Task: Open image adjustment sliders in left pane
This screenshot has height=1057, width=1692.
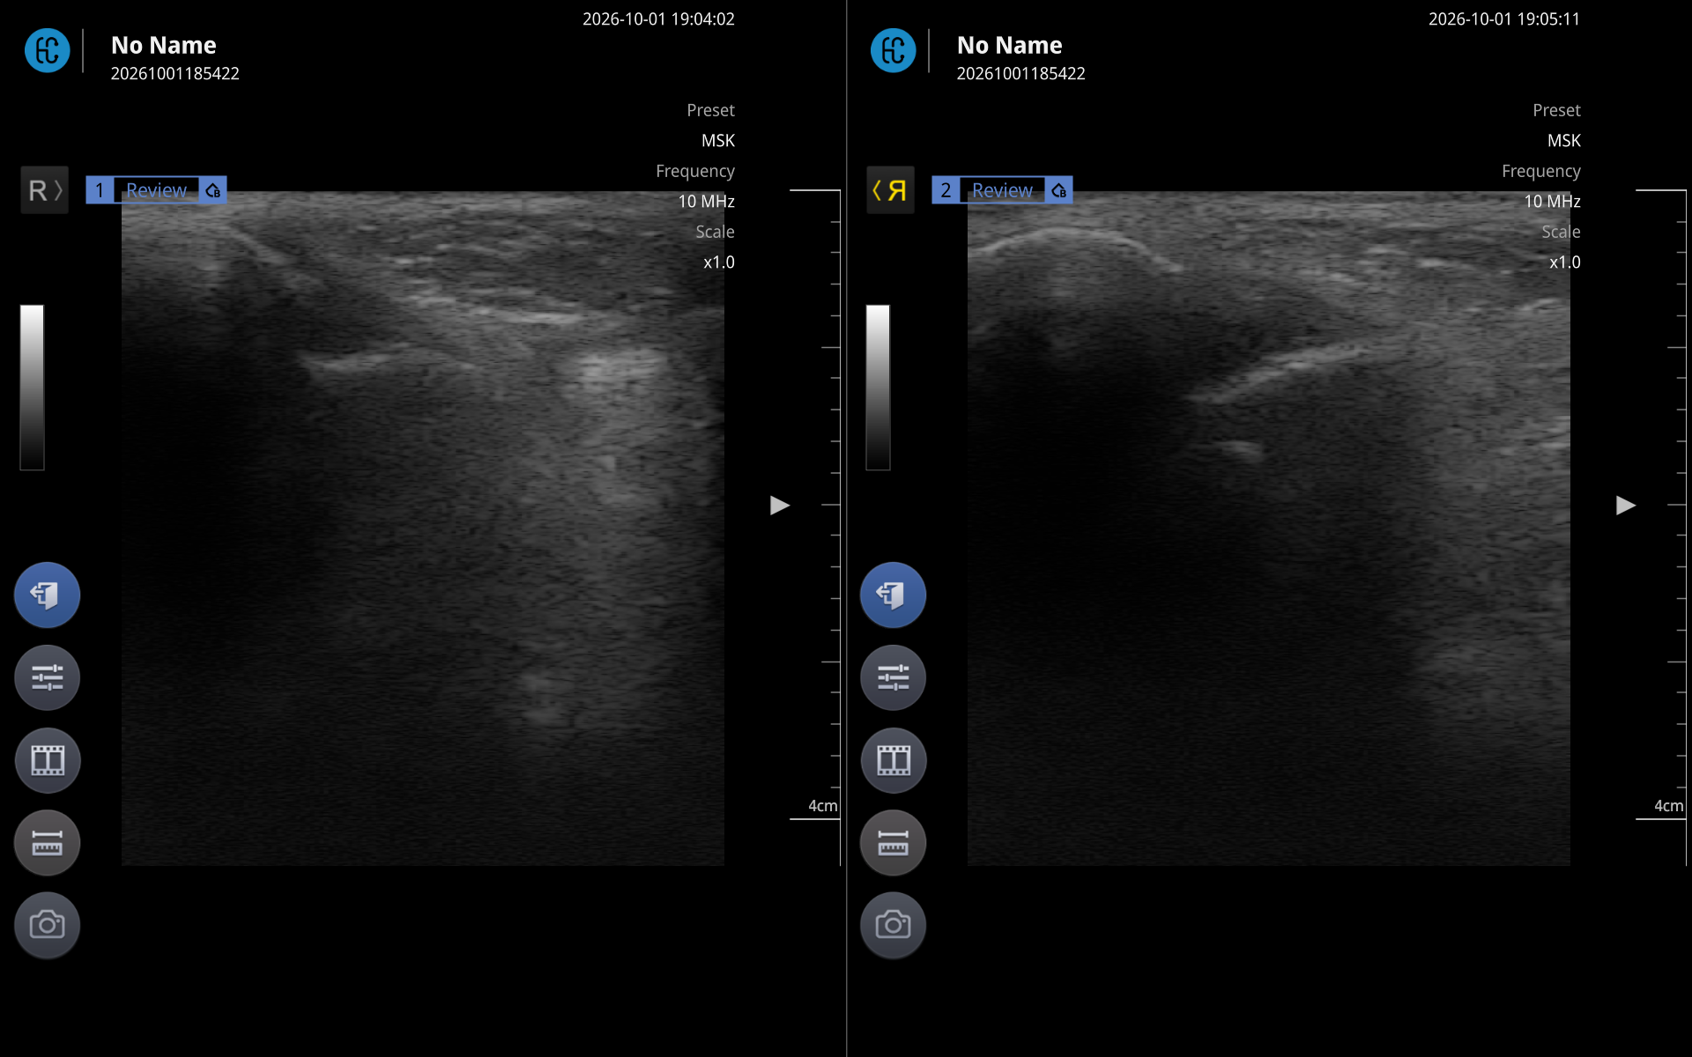Action: [x=47, y=677]
